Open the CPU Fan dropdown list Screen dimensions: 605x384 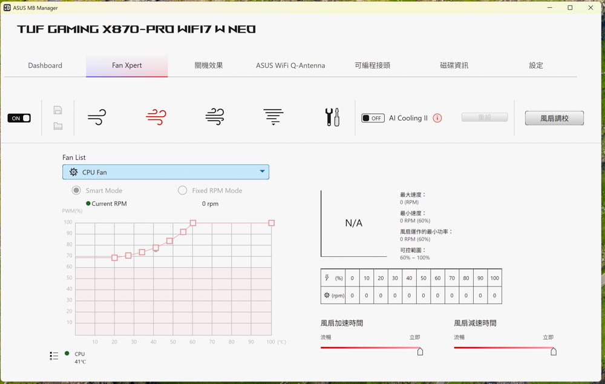[166, 172]
